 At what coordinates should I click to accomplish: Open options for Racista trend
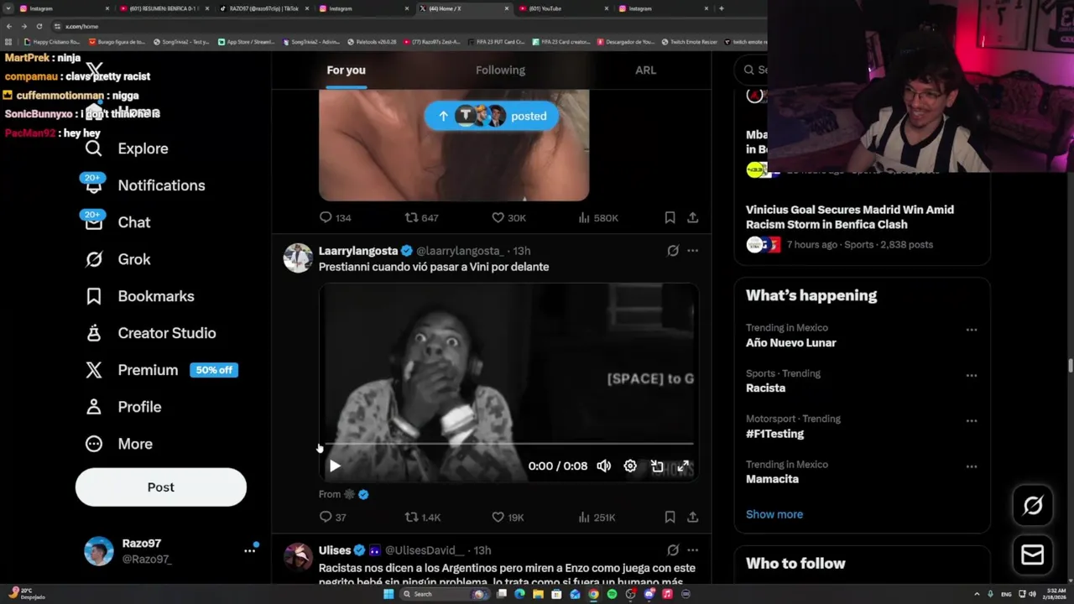[972, 375]
